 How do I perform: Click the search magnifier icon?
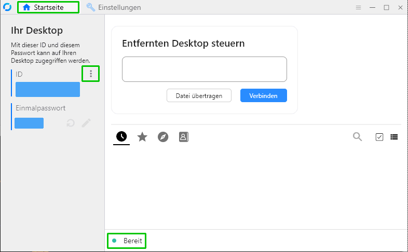(x=357, y=137)
